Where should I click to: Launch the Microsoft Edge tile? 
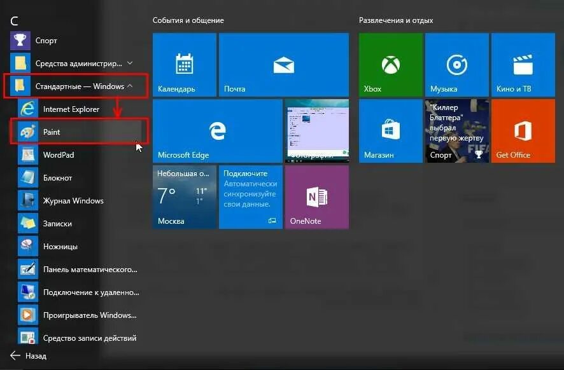tap(218, 131)
